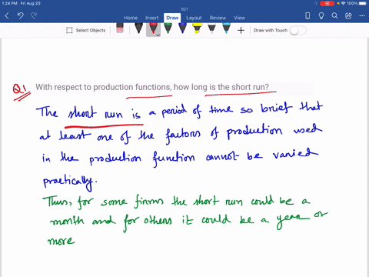Image resolution: width=369 pixels, height=277 pixels.
Task: Open the Home tab
Action: point(131,18)
